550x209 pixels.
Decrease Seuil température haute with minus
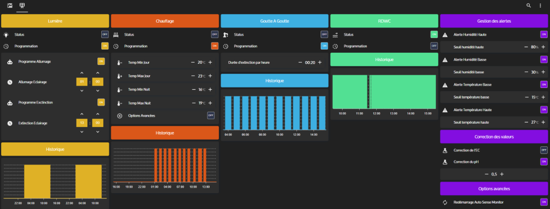click(x=526, y=122)
